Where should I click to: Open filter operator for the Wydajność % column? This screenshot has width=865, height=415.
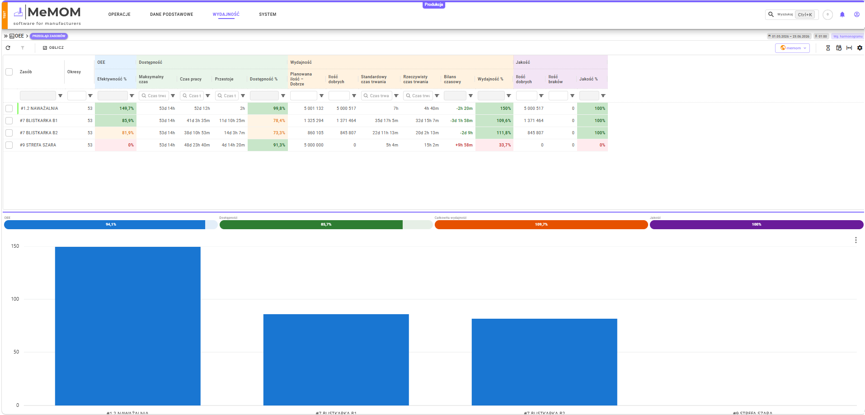(508, 96)
